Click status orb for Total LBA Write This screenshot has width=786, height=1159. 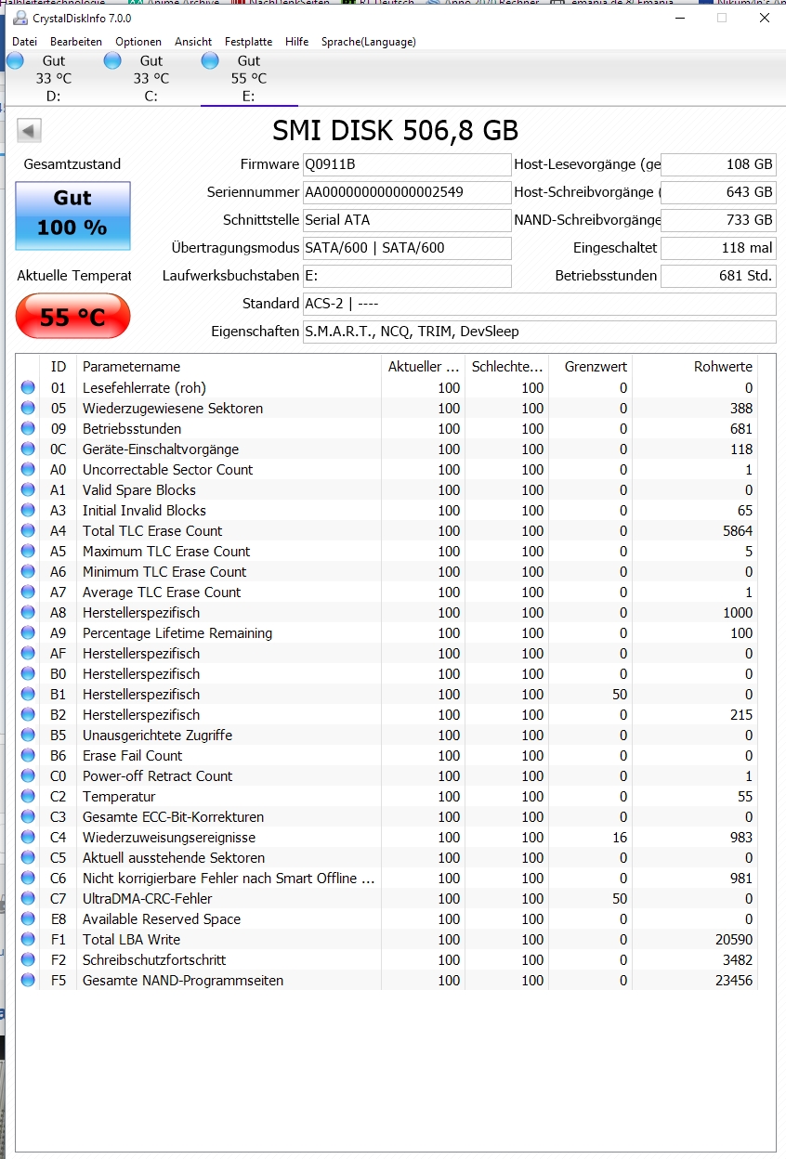click(x=28, y=940)
